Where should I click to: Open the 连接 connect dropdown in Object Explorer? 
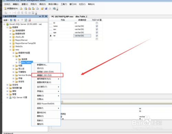tap(6, 20)
